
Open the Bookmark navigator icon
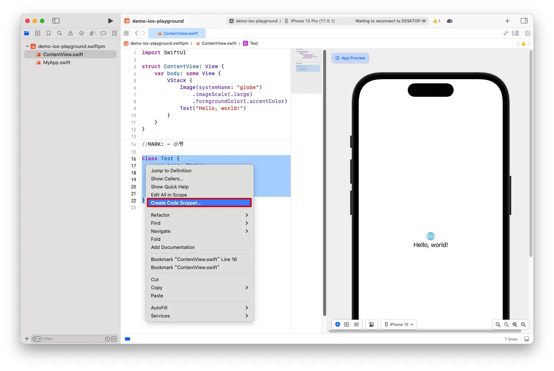click(48, 33)
